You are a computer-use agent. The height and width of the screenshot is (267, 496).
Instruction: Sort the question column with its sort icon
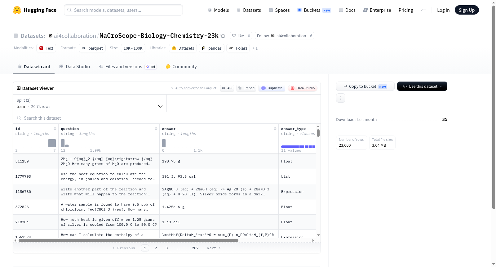156,129
